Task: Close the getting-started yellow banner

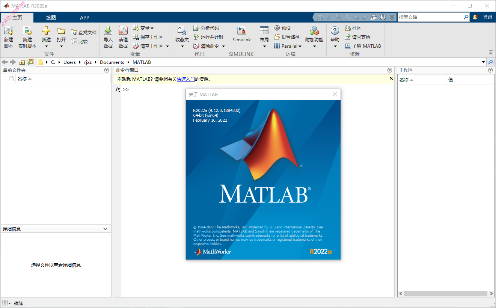Action: tap(391, 79)
